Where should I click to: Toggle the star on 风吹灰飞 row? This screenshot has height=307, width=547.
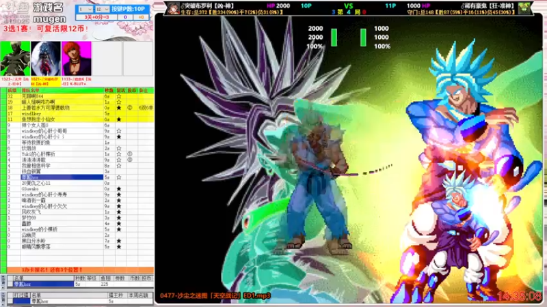click(x=119, y=212)
